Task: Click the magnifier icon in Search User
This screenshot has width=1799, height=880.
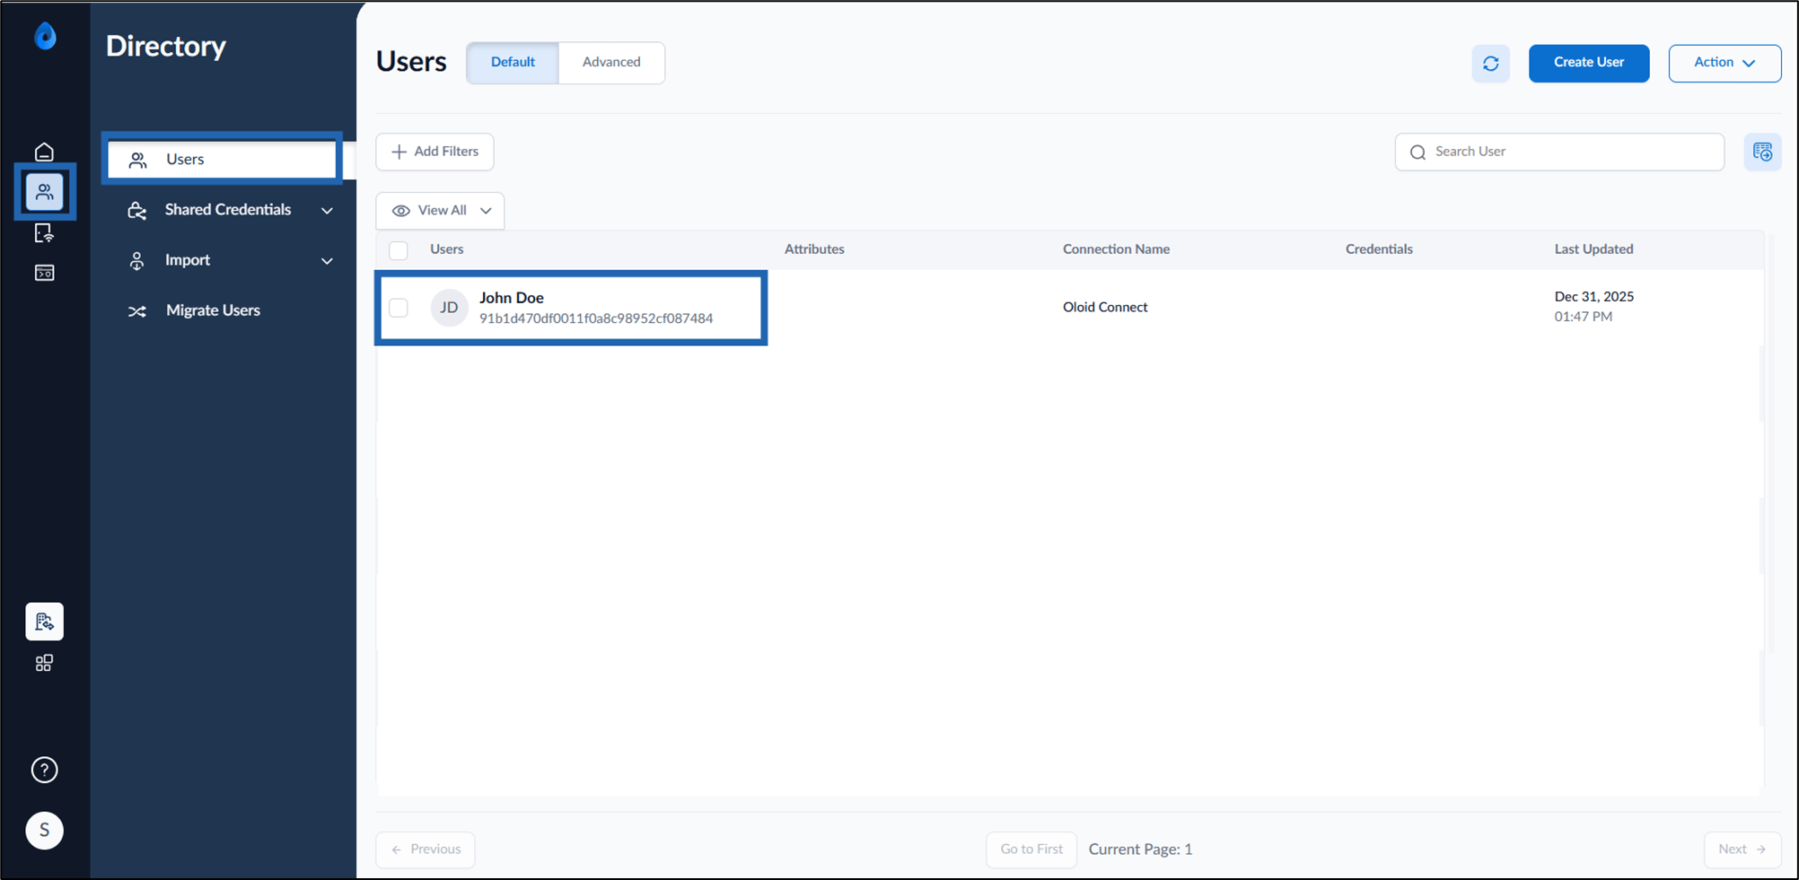Action: (x=1417, y=152)
